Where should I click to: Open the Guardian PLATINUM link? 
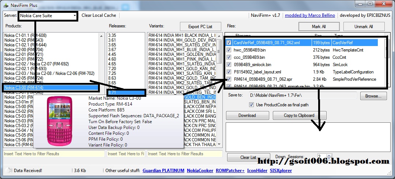[163, 171]
